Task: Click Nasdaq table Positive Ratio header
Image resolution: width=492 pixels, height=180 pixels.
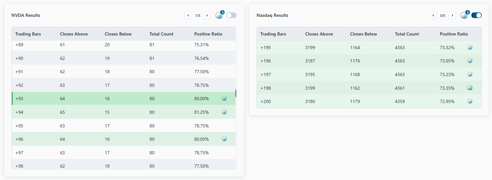Action: (x=454, y=34)
